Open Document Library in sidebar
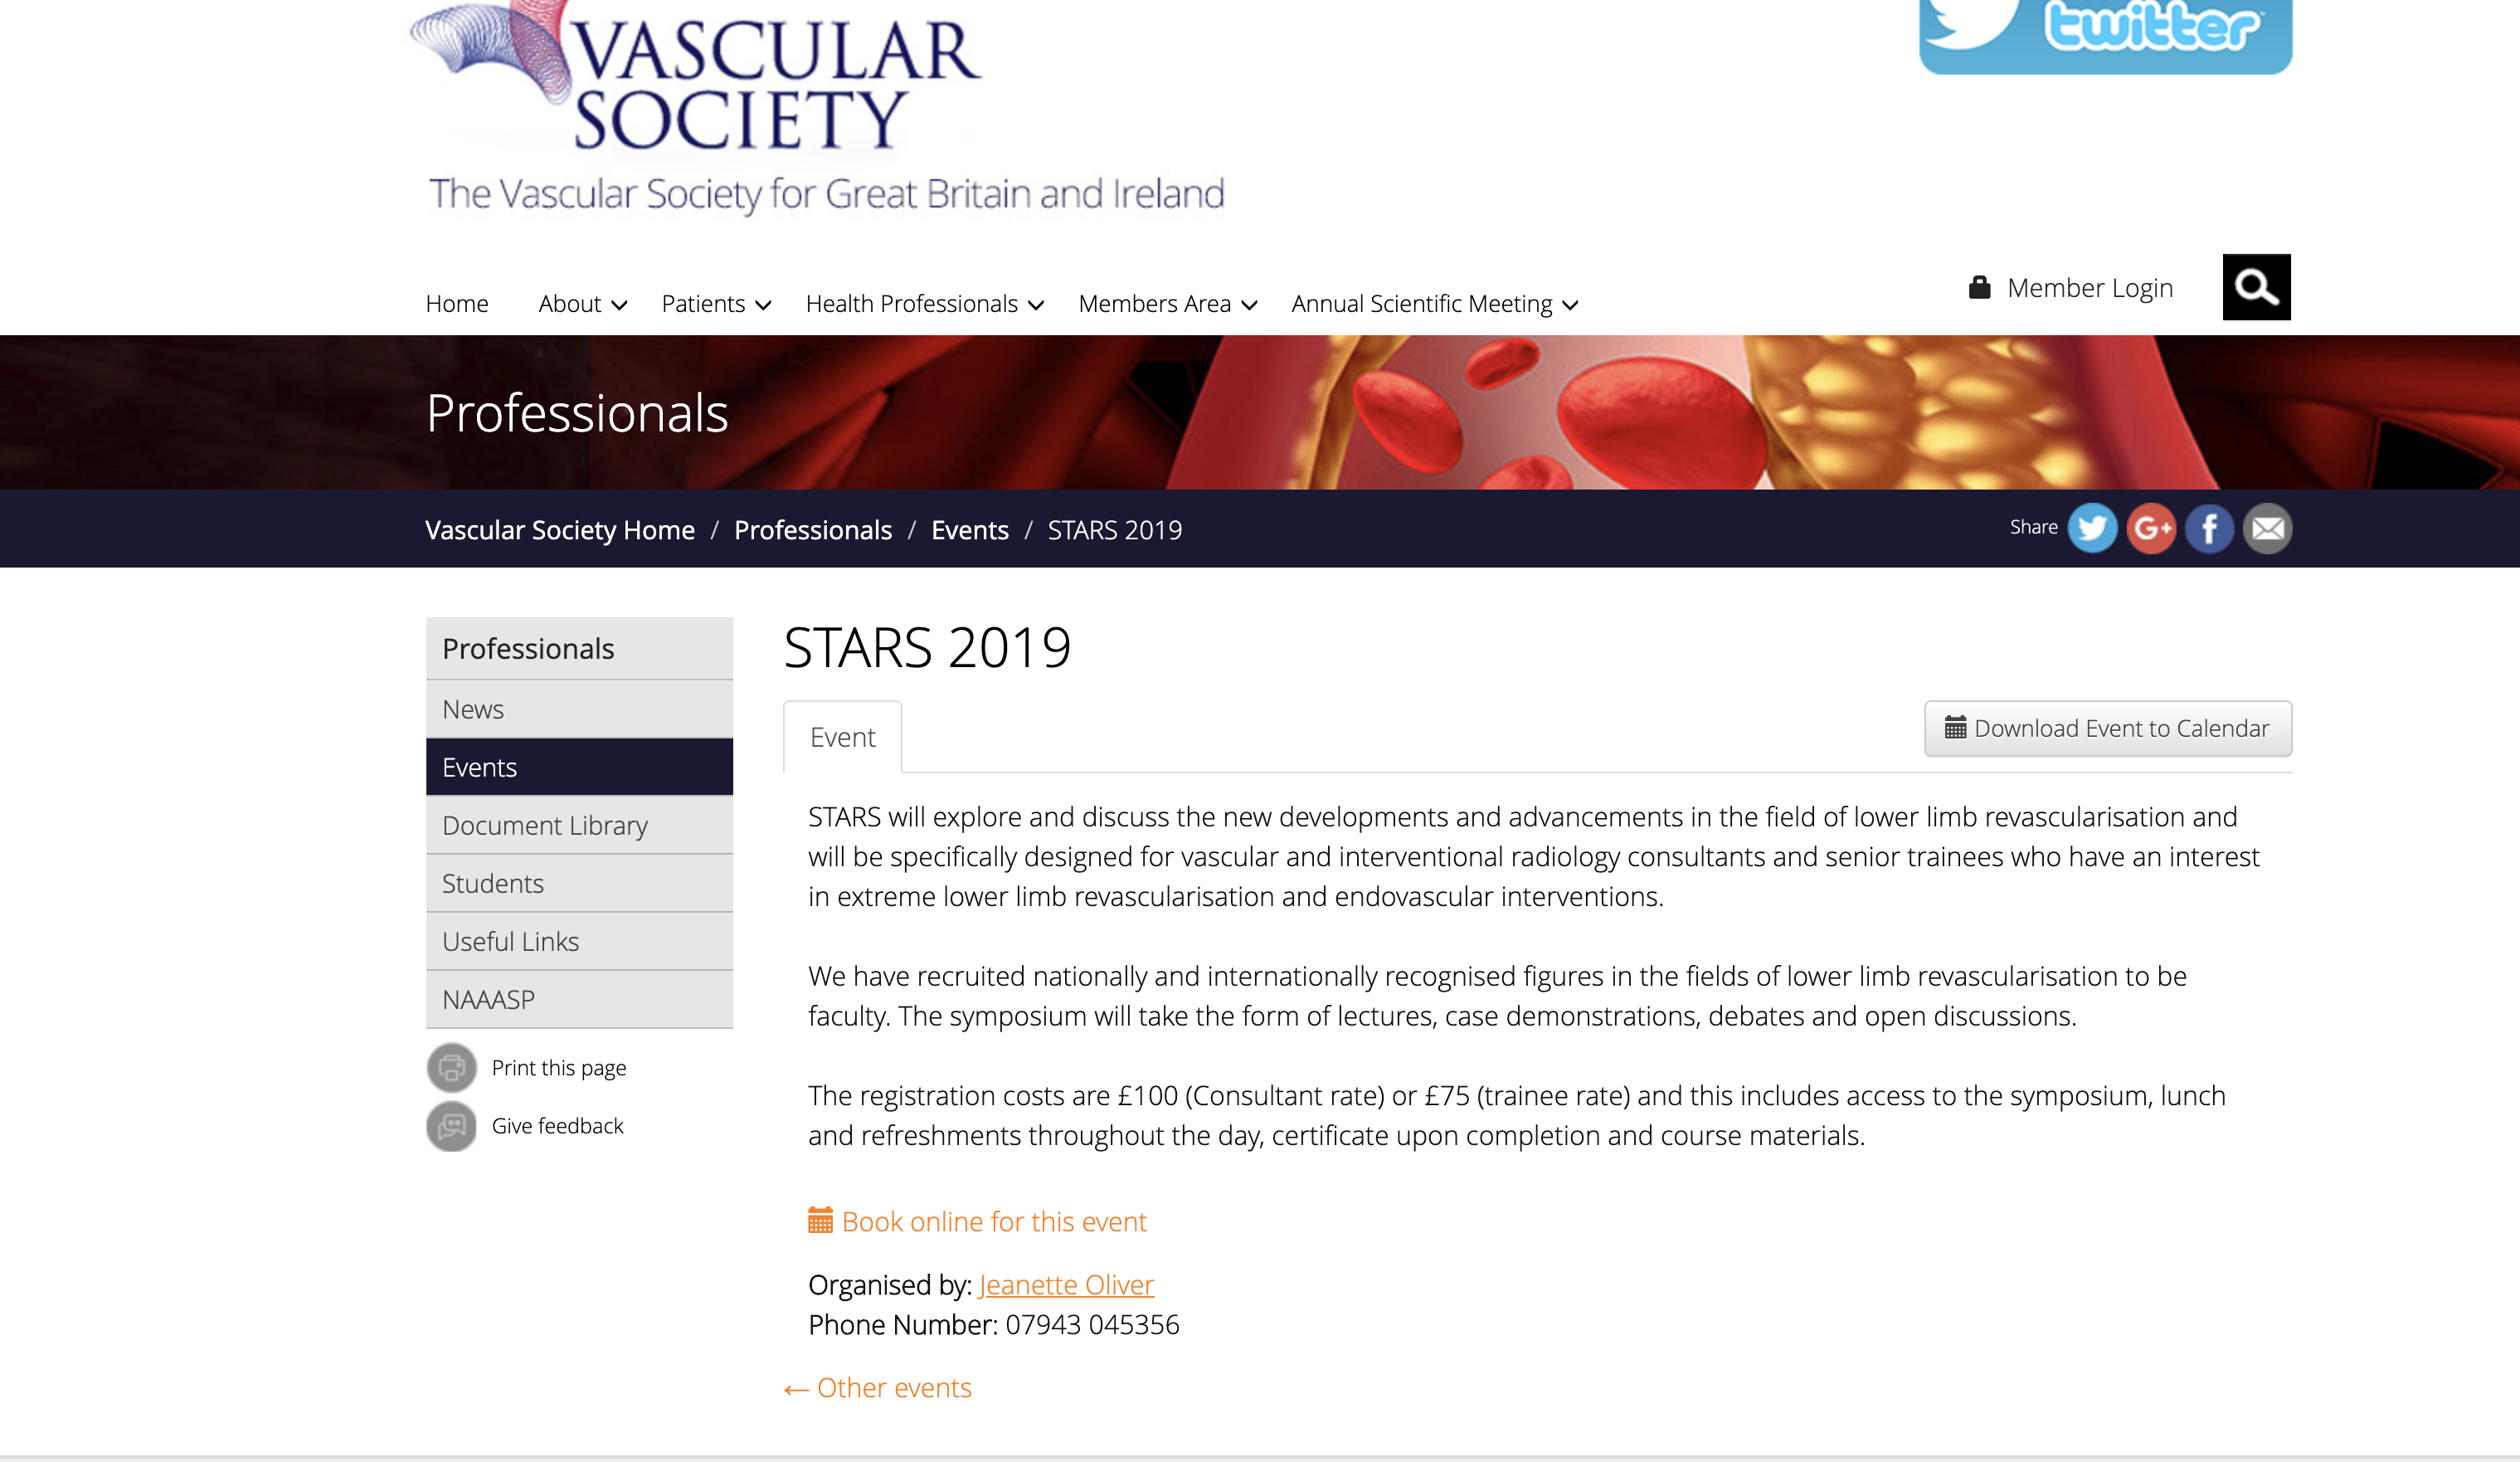2520x1462 pixels. click(x=545, y=826)
